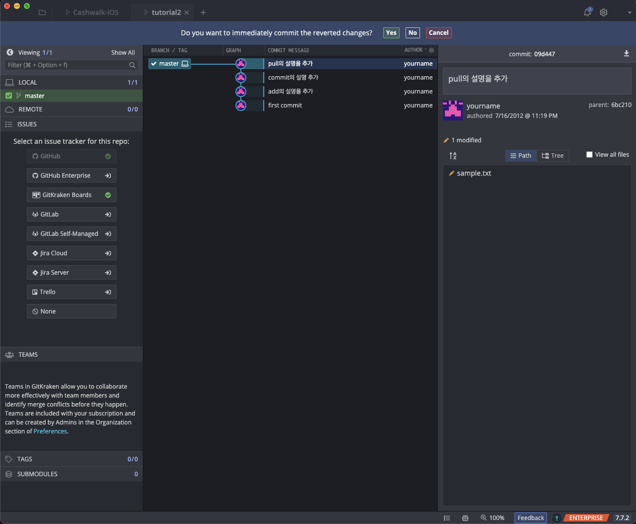Viewport: 636px width, 524px height.
Task: Click the download icon beside commit 09d447
Action: [626, 54]
